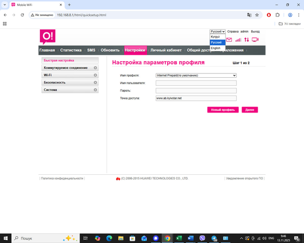Click the Opera extension icon in toolbar
This screenshot has width=304, height=243.
click(269, 15)
